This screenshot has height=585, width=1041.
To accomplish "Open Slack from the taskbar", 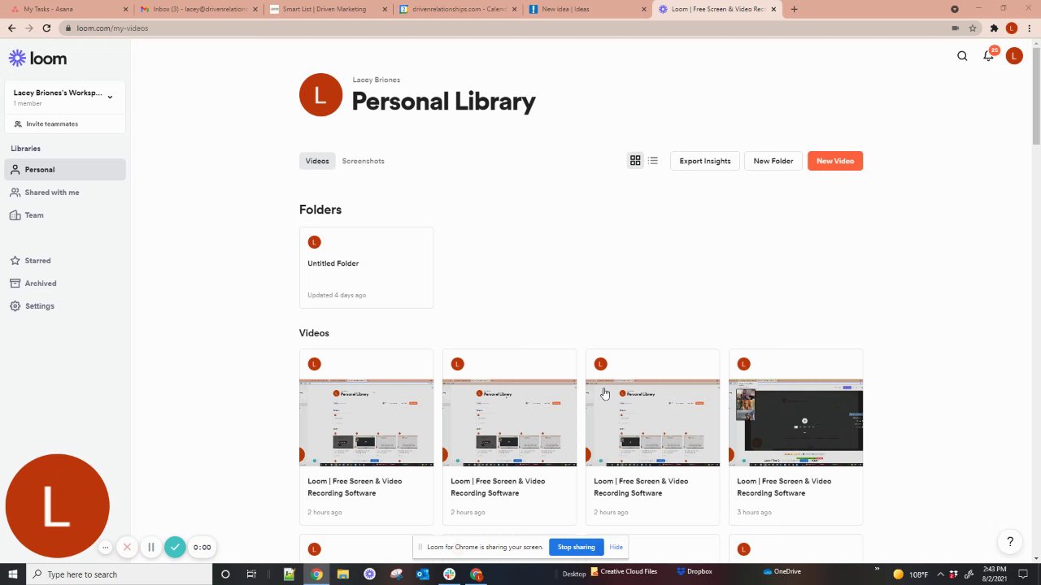I will click(449, 574).
